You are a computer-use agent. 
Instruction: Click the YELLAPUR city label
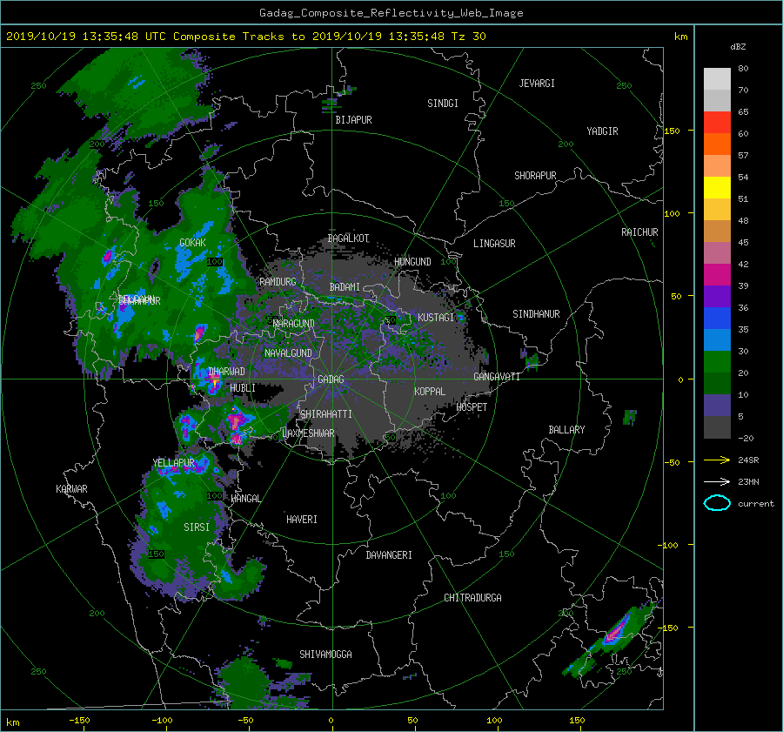point(174,463)
